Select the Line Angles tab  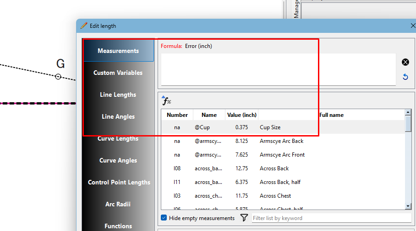coord(118,116)
